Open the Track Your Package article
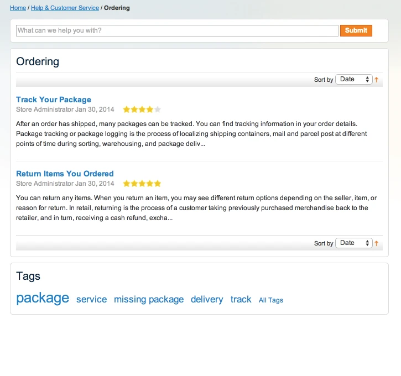Viewport: 401px width, 376px height. (54, 100)
